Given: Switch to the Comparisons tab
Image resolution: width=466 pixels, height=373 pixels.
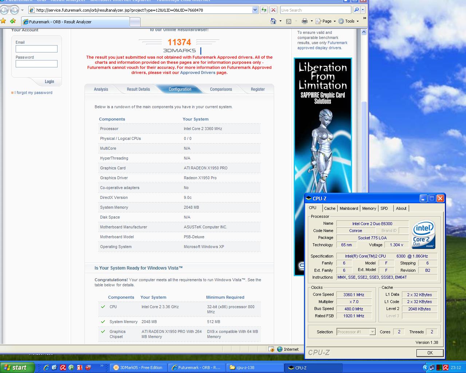Looking at the screenshot, I should click(x=221, y=89).
